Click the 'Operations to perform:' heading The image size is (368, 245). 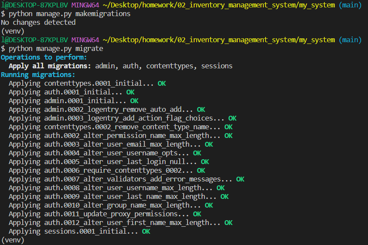(x=44, y=57)
